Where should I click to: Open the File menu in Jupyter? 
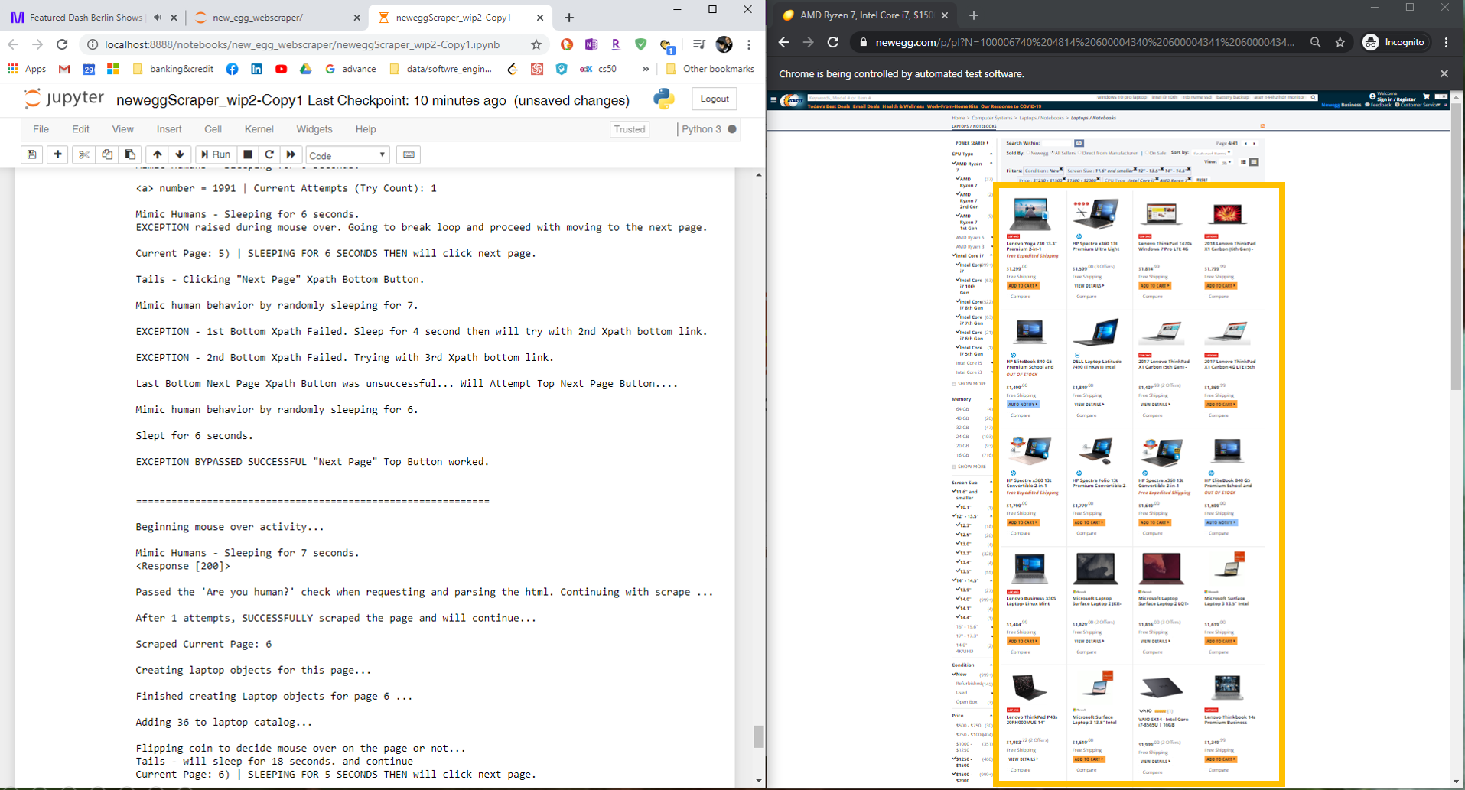41,129
